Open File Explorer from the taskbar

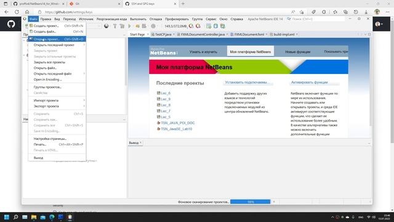34,217
